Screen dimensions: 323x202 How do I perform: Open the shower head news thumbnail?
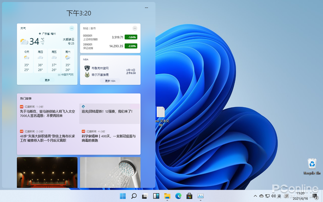[x=110, y=172]
